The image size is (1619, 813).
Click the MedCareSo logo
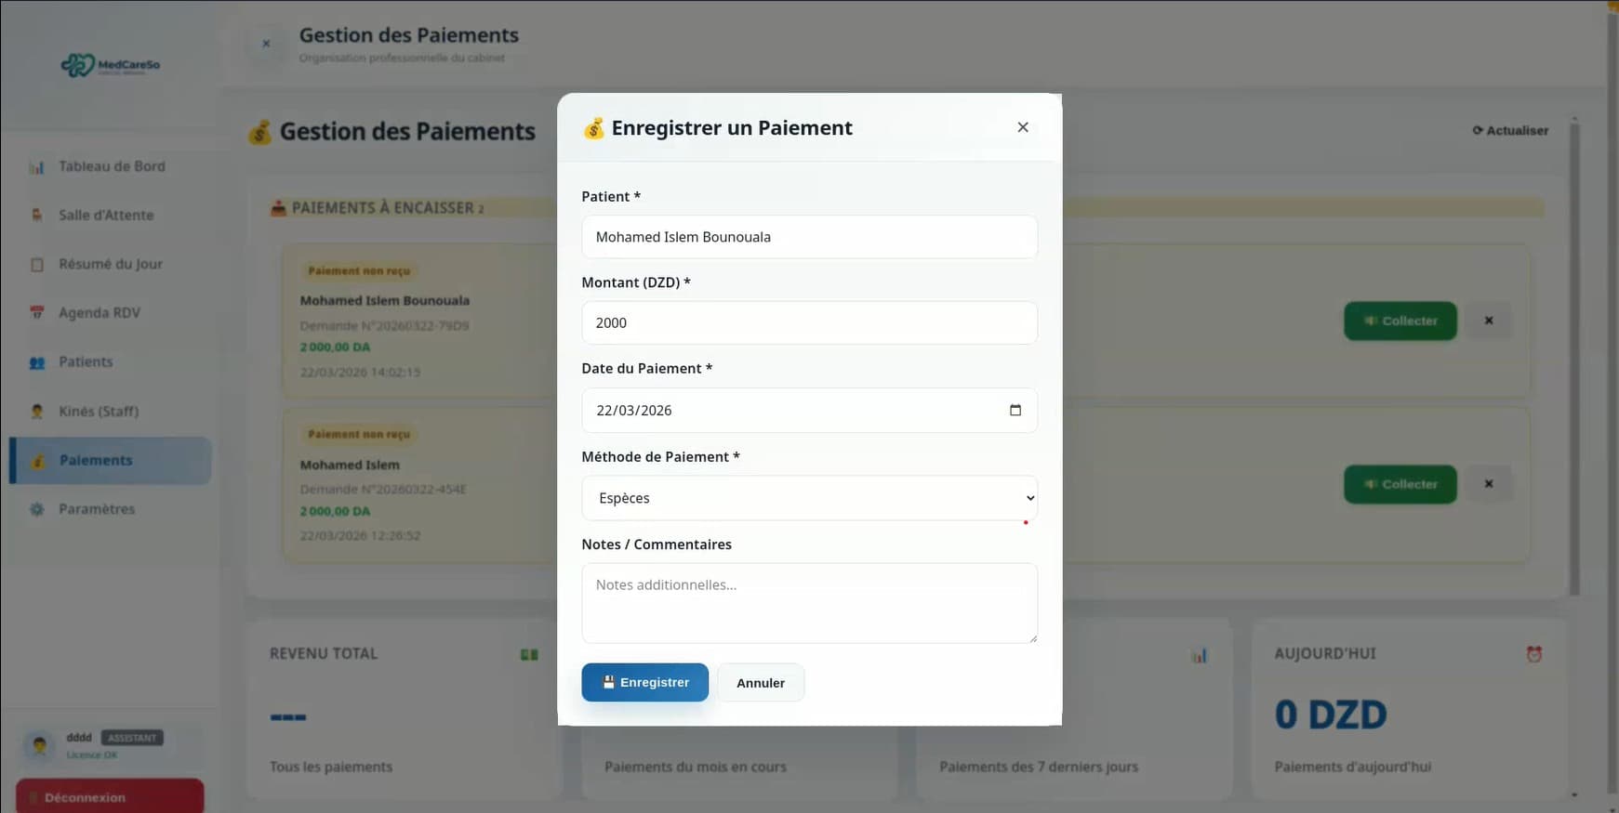pos(110,65)
